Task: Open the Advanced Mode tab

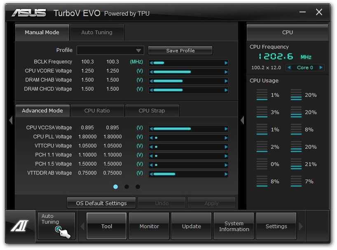Action: coord(42,111)
